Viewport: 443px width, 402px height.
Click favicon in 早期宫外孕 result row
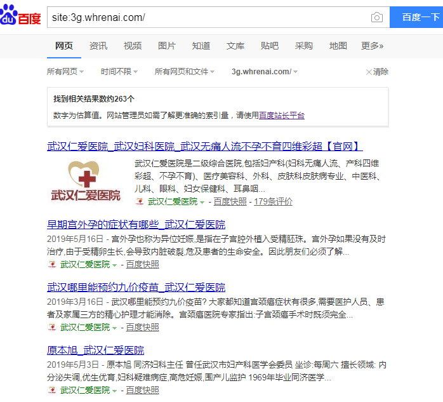point(52,264)
